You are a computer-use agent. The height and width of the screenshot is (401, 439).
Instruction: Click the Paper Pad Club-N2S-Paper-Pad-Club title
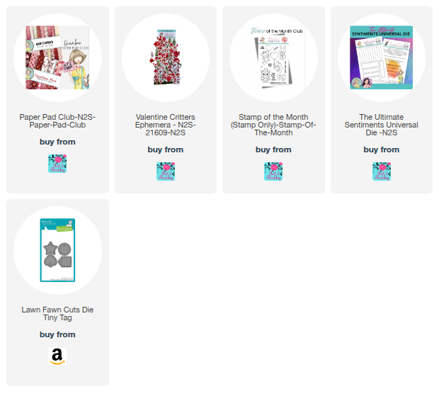(x=57, y=120)
